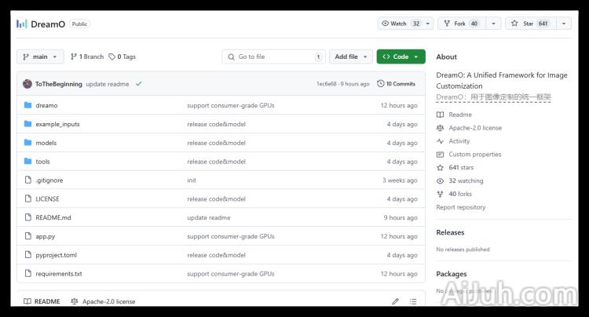589x317 pixels.
Task: Open the requirements.txt file
Action: coord(59,274)
